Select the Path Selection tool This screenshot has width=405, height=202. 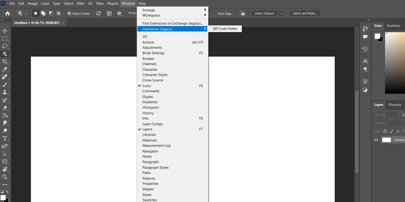5,154
